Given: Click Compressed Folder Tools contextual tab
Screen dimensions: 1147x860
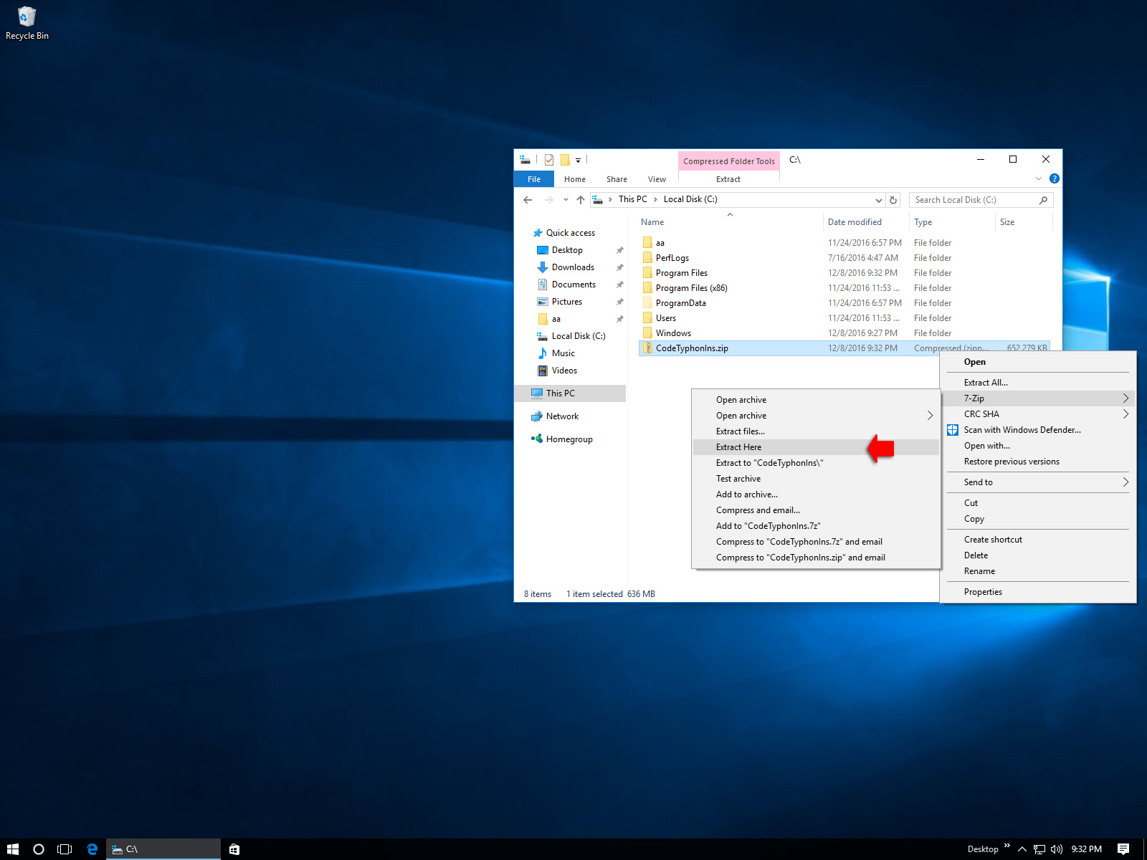Looking at the screenshot, I should pos(728,161).
